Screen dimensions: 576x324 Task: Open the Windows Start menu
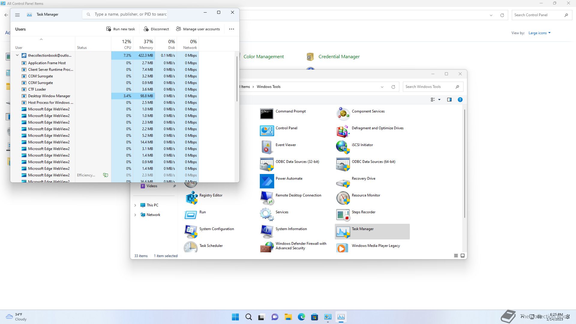(x=235, y=317)
